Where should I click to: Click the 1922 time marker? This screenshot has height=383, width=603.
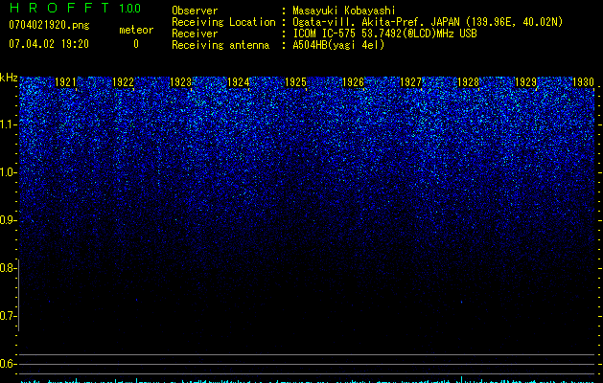[x=123, y=82]
